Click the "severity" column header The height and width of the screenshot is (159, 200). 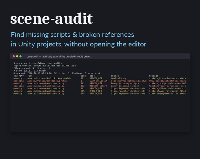[19, 76]
